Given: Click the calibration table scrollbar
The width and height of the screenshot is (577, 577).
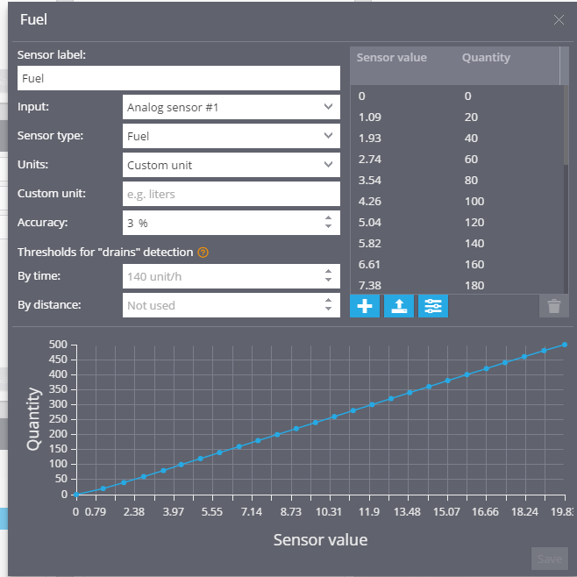Looking at the screenshot, I should pos(566,125).
